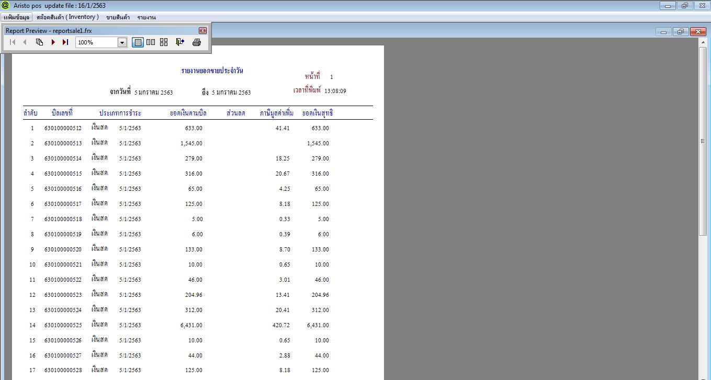Click the 100% zoom field
The height and width of the screenshot is (380, 711).
[97, 42]
